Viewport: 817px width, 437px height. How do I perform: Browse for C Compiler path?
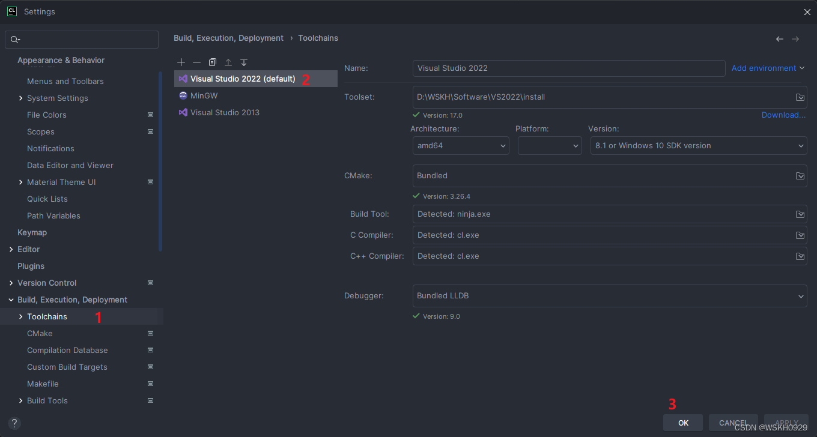pos(800,235)
